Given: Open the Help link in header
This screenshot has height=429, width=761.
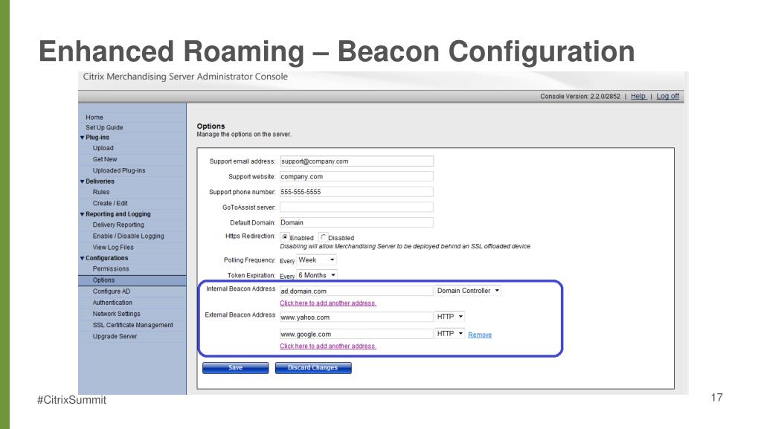Looking at the screenshot, I should (638, 96).
